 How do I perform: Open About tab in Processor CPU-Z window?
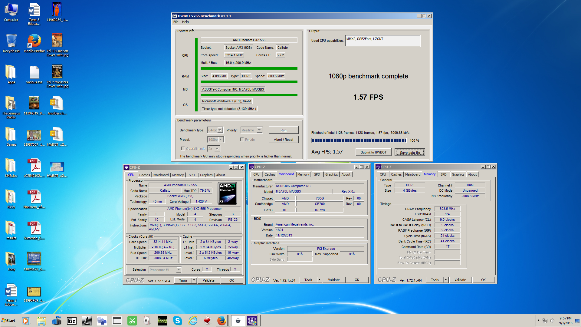point(221,175)
